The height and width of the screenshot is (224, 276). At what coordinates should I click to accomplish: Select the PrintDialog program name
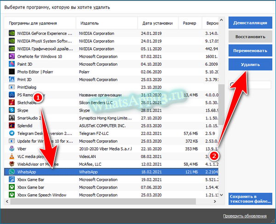(27, 87)
